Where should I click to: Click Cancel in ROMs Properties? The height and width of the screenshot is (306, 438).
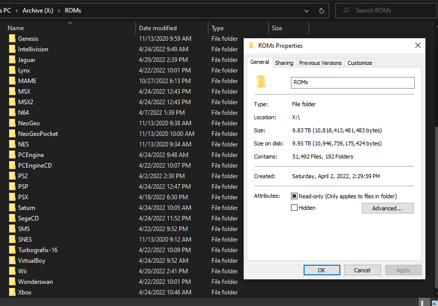click(x=362, y=270)
